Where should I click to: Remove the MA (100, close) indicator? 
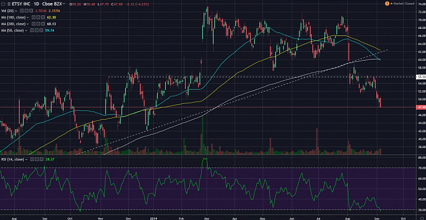click(43, 17)
